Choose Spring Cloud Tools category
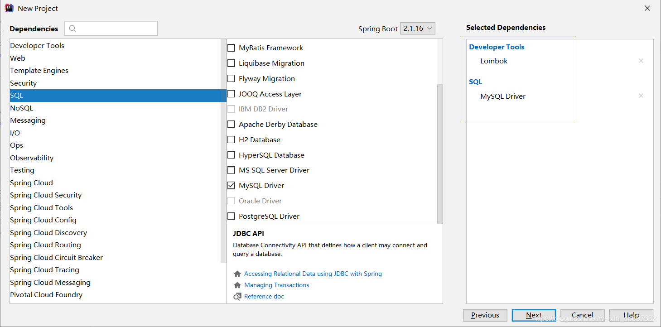 115,208
